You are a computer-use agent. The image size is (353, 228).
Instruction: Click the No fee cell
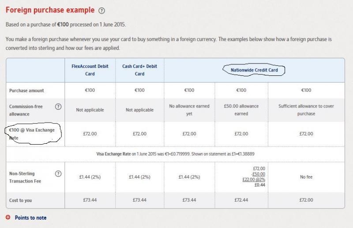point(306,177)
